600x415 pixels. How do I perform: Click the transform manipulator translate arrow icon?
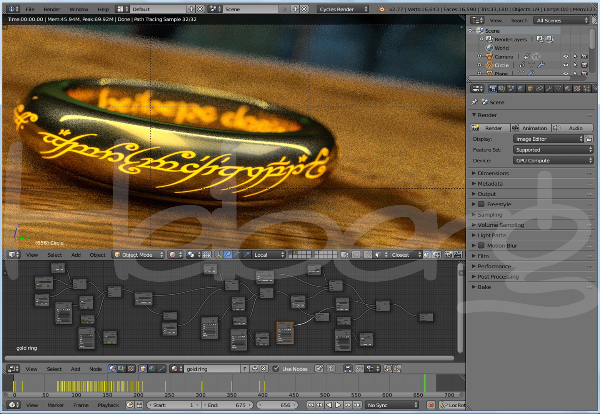point(228,255)
